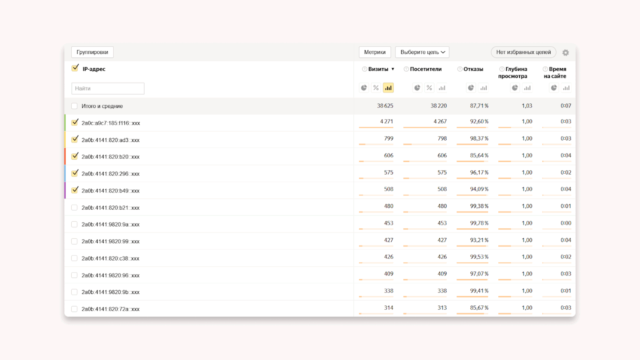This screenshot has height=360, width=640.
Task: Click bounce rate 85,67 %
Action: click(479, 308)
